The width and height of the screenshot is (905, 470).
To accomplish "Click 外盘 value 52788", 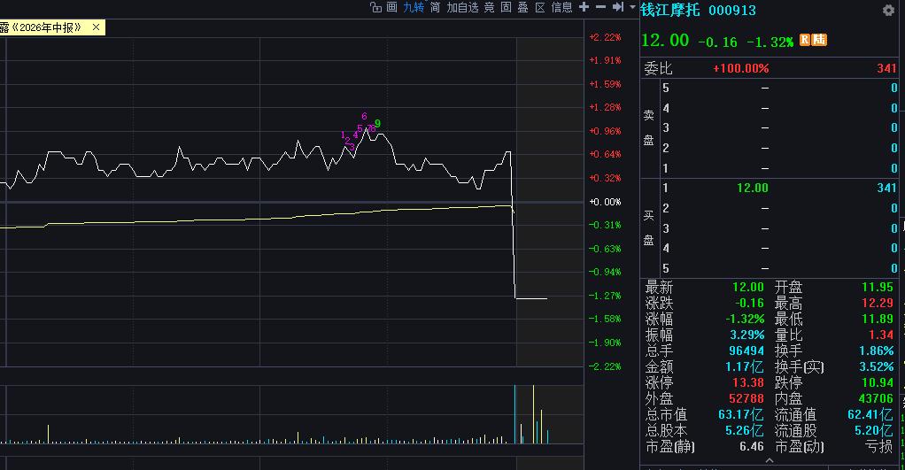I will (x=746, y=398).
